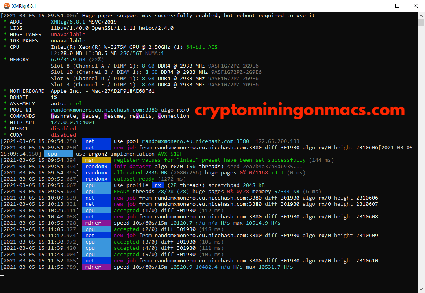Screen dimensions: 425x293
Task: Minimize the XMRig 6.8.1 window
Action: coord(379,6)
